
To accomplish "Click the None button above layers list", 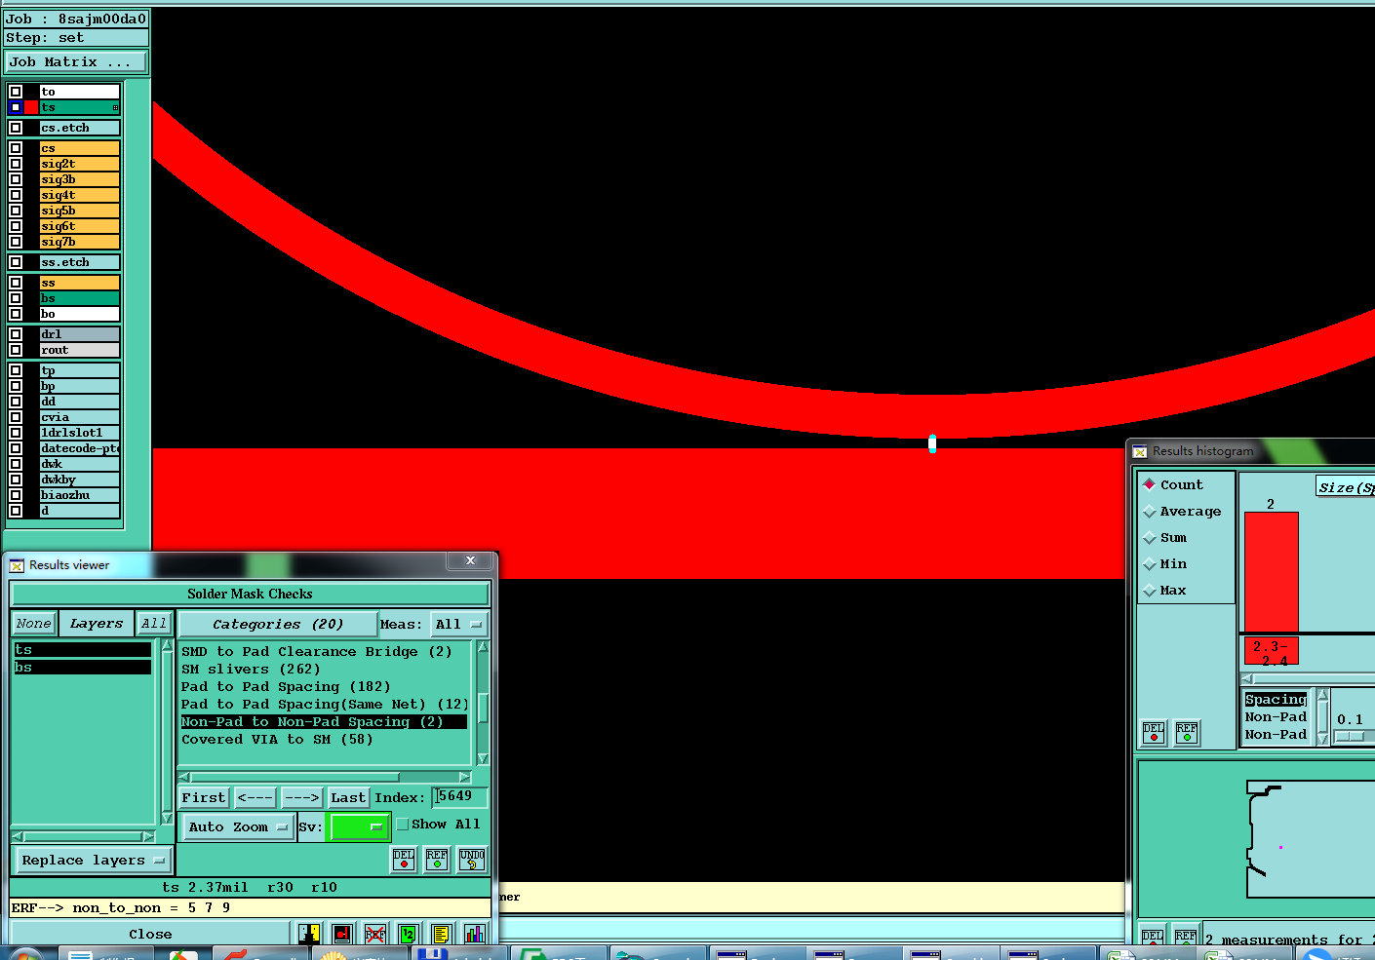I will 33,623.
